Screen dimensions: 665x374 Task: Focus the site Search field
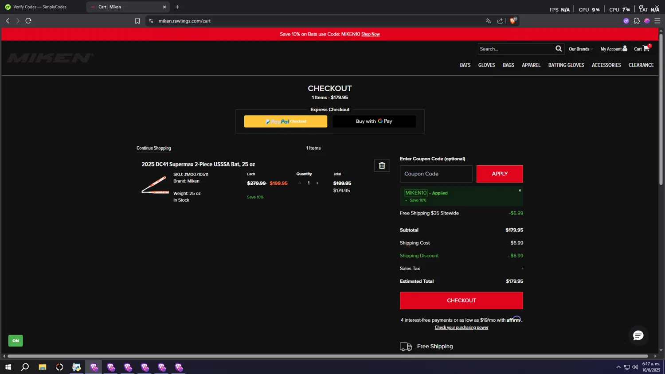click(516, 49)
